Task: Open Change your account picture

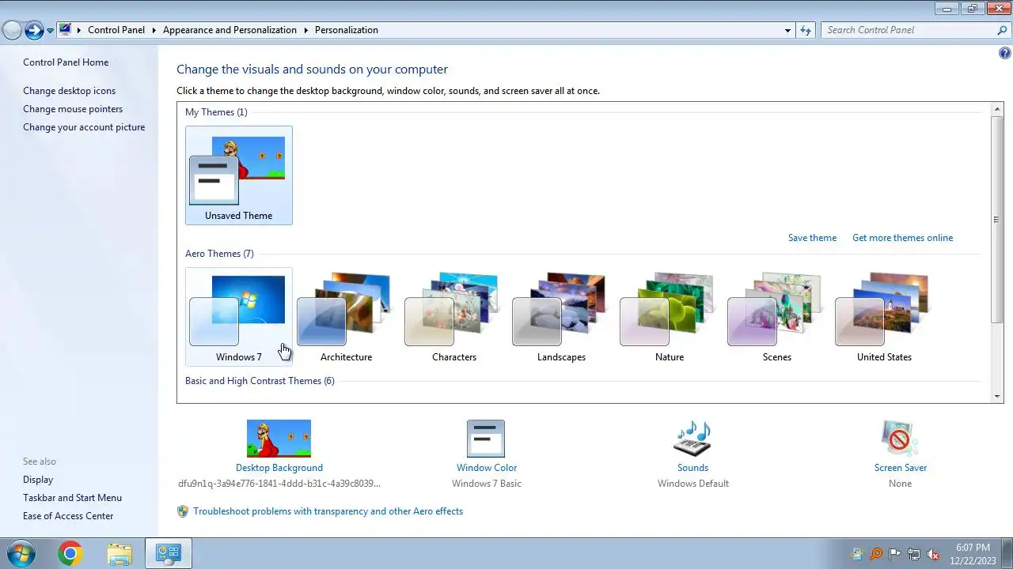Action: click(x=84, y=127)
